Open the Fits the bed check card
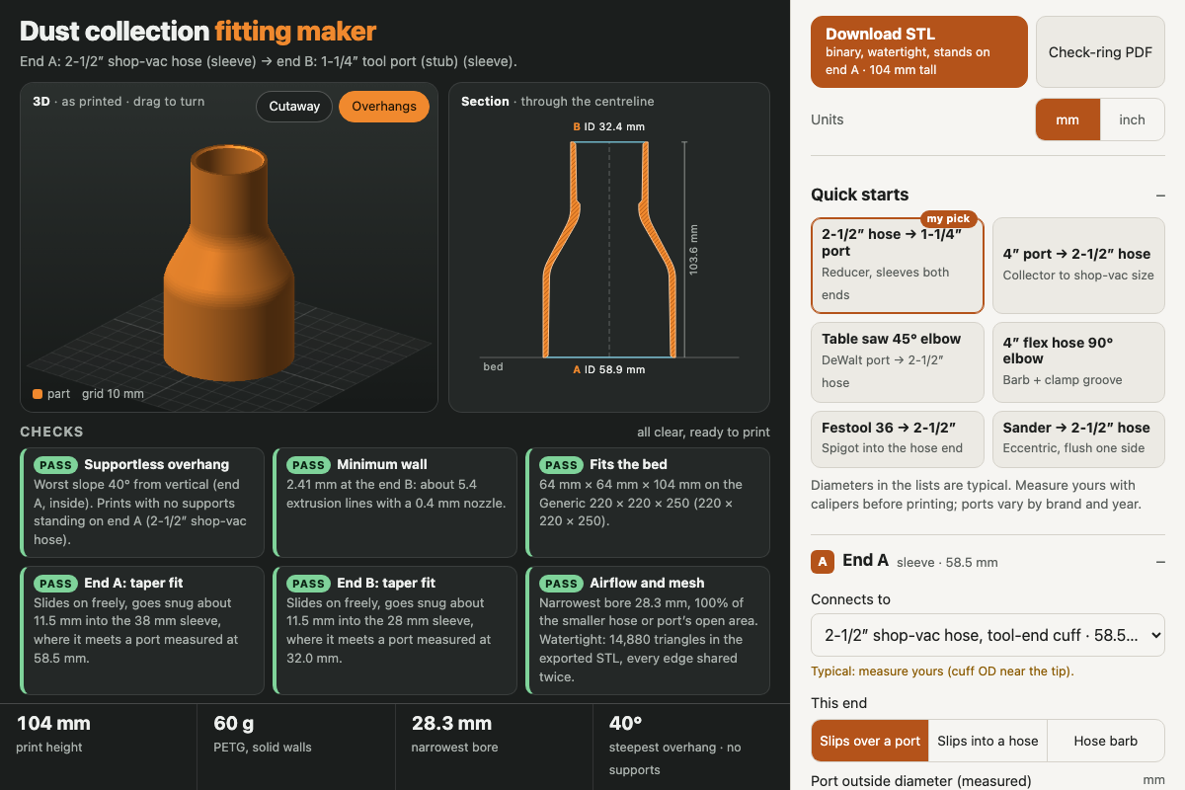The image size is (1185, 790). click(x=648, y=503)
